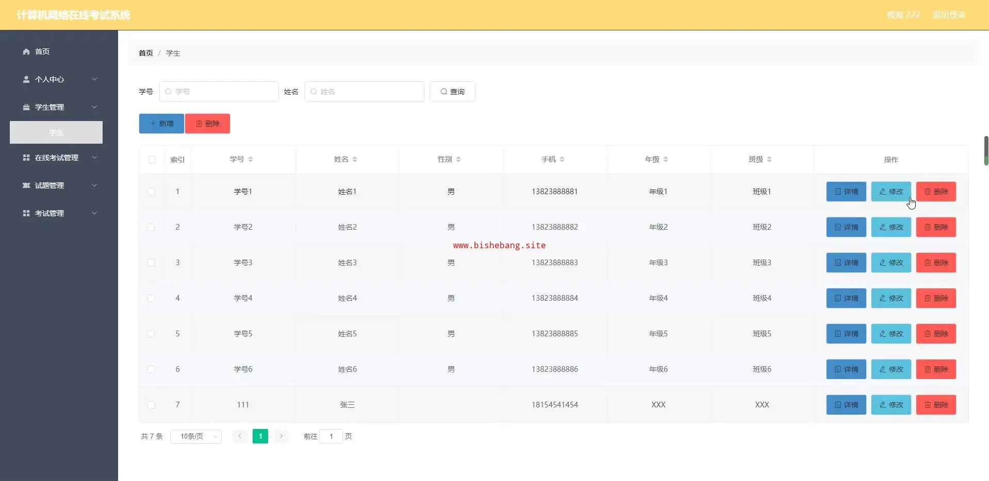Click the 试题管理 ticket icon
Viewport: 989px width, 481px height.
pyautogui.click(x=26, y=185)
